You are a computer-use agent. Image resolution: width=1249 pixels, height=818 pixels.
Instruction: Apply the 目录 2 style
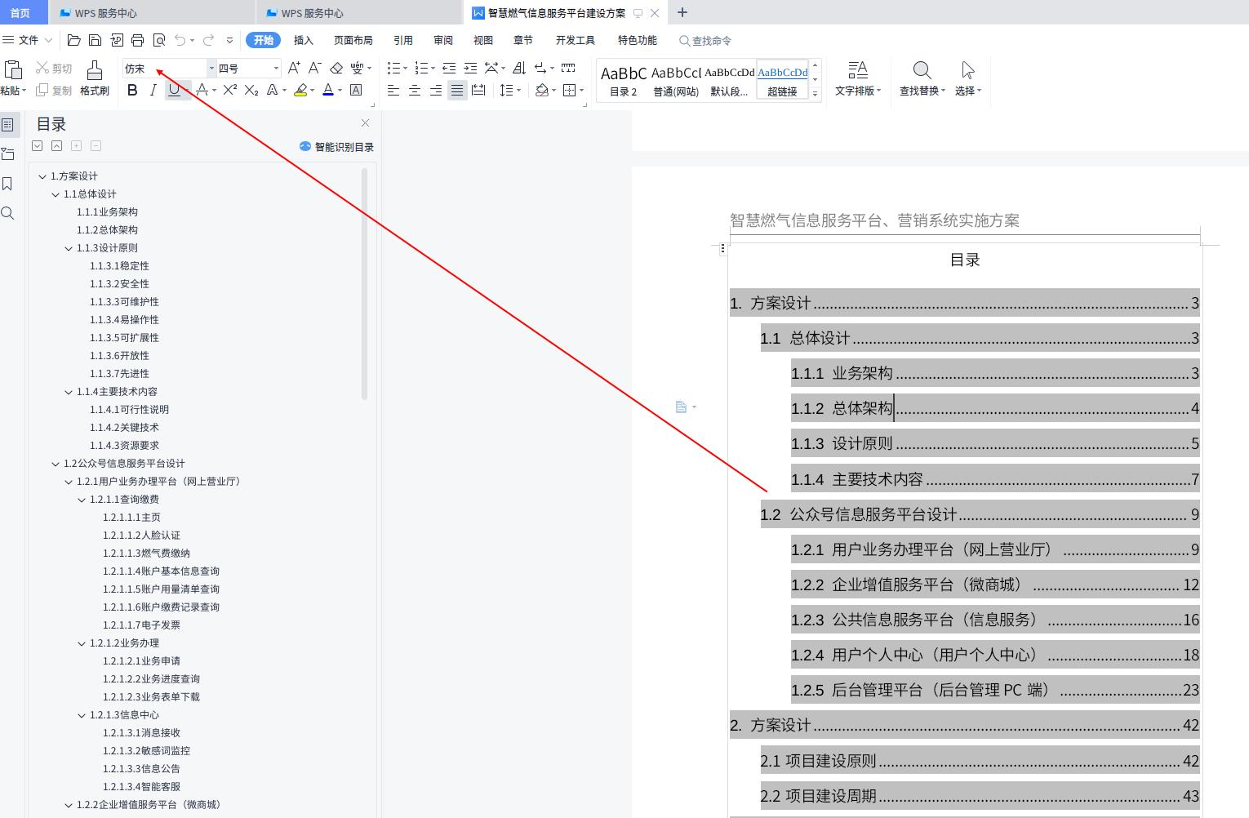pyautogui.click(x=624, y=79)
